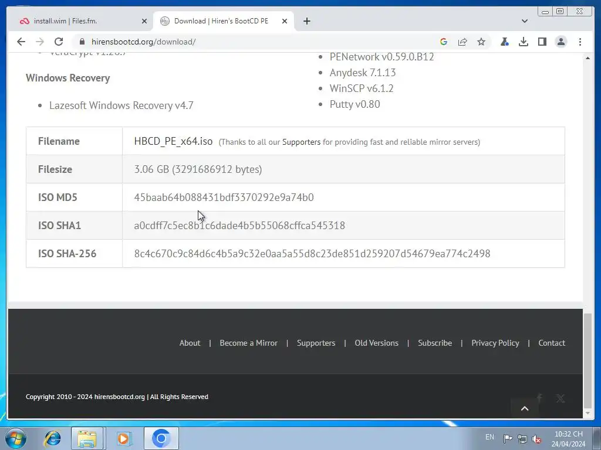Bookmark this page with the star icon

481,42
